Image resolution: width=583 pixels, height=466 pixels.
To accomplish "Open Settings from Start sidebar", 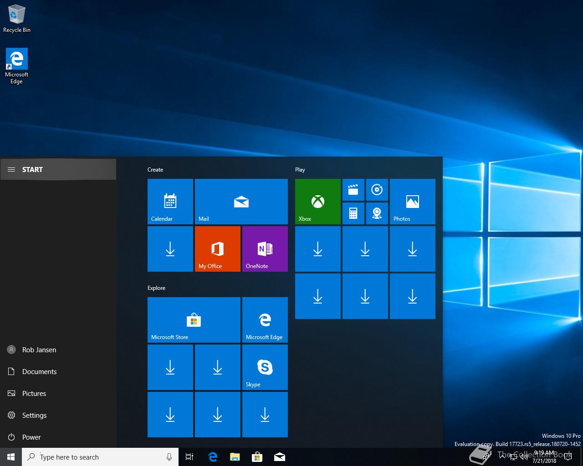I will [58, 415].
